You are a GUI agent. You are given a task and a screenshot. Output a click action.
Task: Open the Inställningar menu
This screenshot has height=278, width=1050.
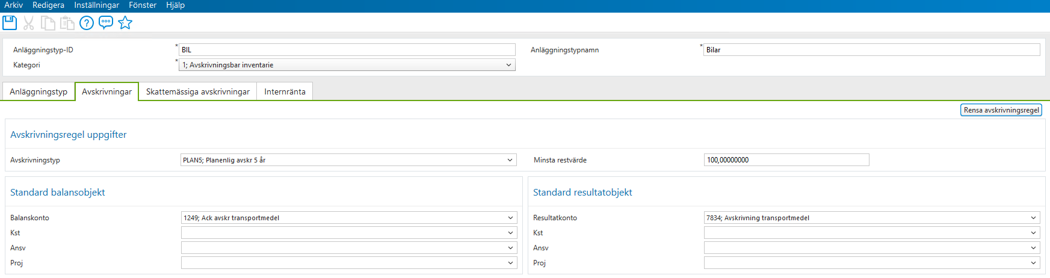(x=96, y=5)
